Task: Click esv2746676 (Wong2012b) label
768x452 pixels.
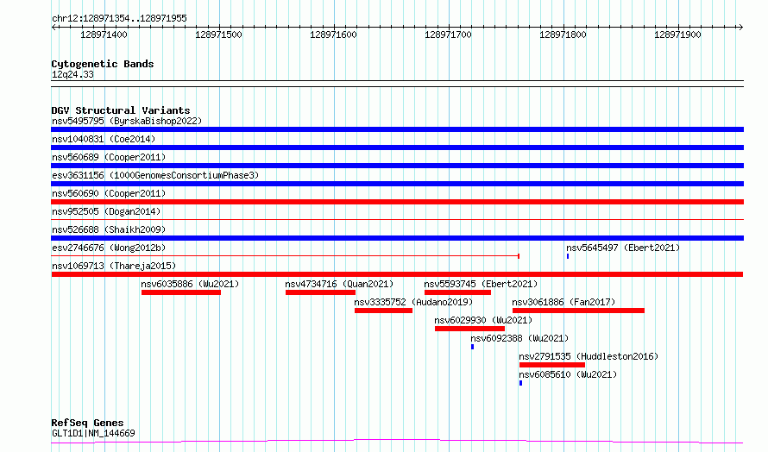Action: 109,248
